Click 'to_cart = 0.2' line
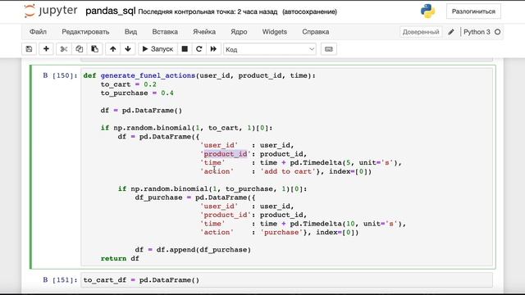The height and width of the screenshot is (295, 525). point(128,84)
